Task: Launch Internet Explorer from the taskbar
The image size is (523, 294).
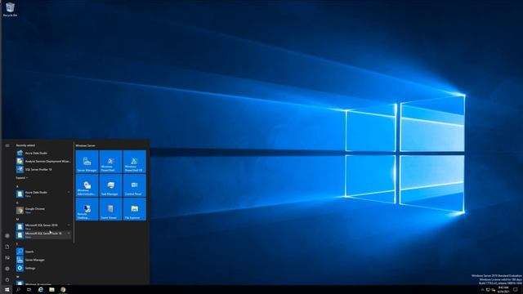Action: (40, 290)
